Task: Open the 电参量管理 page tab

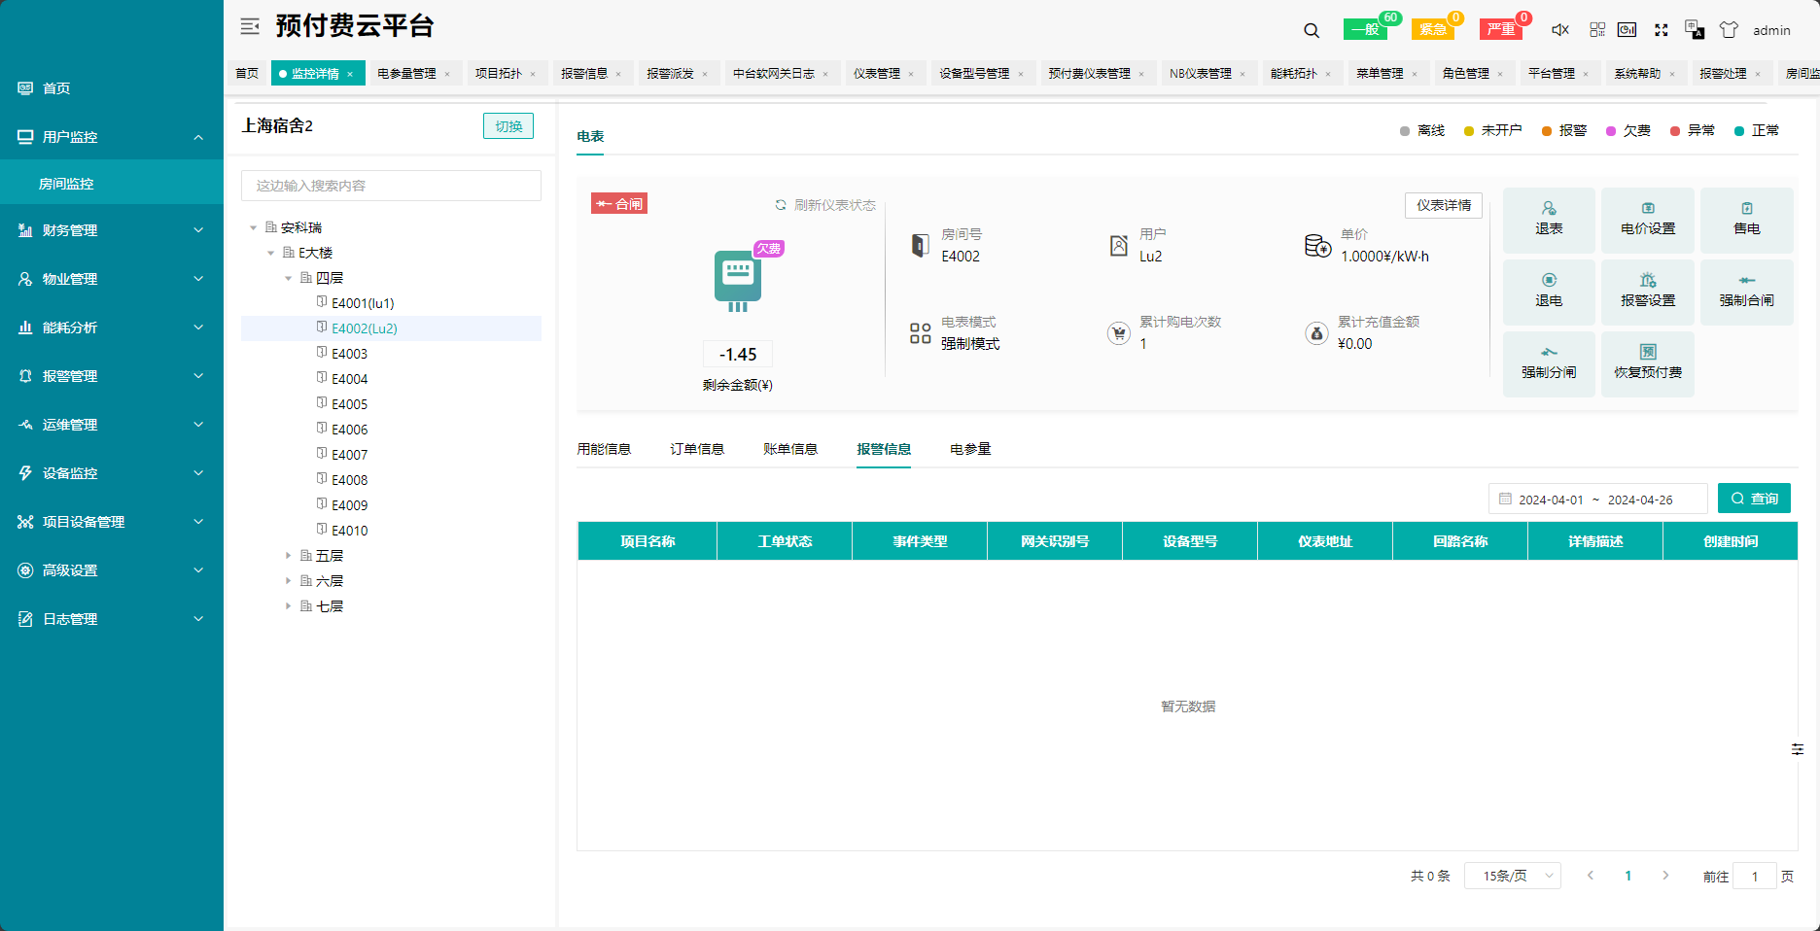Action: (x=406, y=74)
